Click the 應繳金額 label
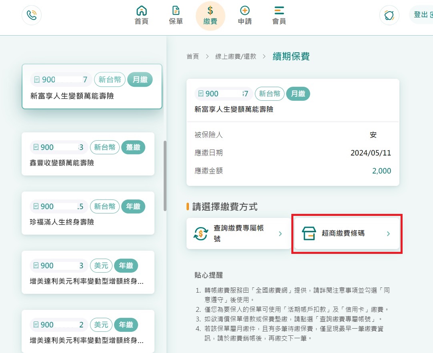Screen dimensions: 433x353 pos(208,171)
